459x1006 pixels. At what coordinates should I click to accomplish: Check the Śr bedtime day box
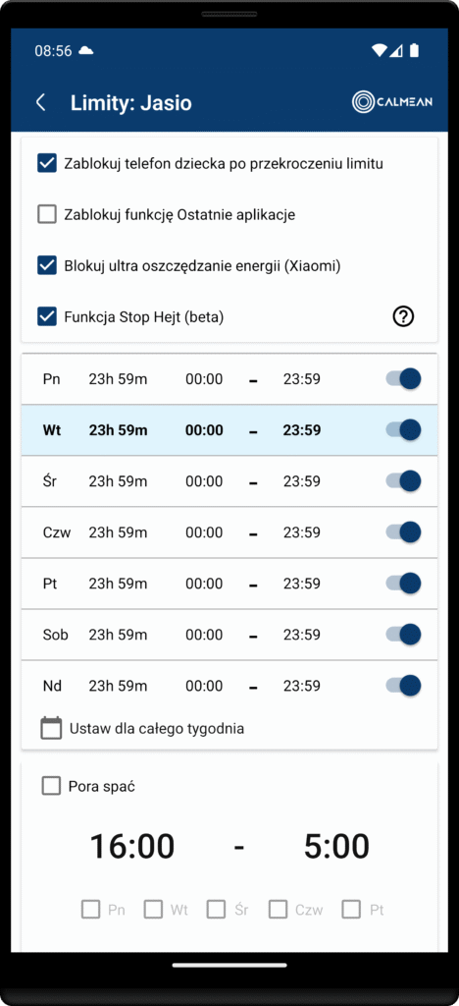click(217, 909)
